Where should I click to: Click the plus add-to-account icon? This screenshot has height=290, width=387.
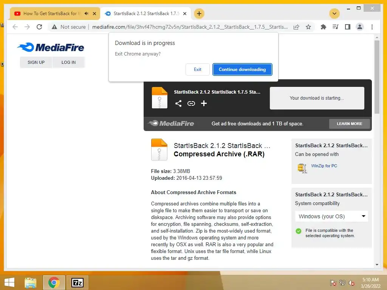click(x=204, y=103)
